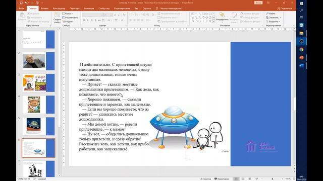Pick the triangle shape in shapes gallery
The image size is (323, 181).
coord(193,18)
